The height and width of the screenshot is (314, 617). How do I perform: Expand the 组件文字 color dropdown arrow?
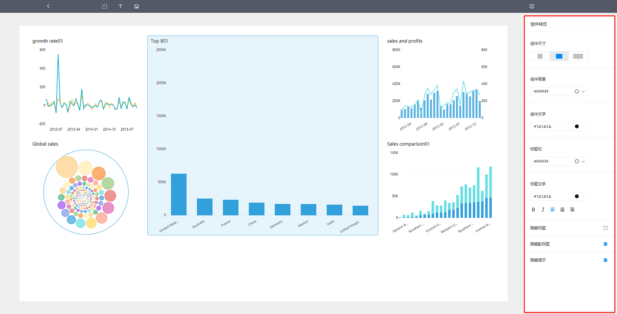point(583,126)
